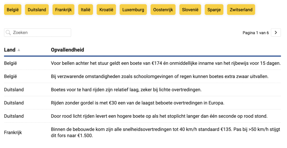This screenshot has width=287, height=148.
Task: Filter by Duitsland tag
Action: point(37,10)
